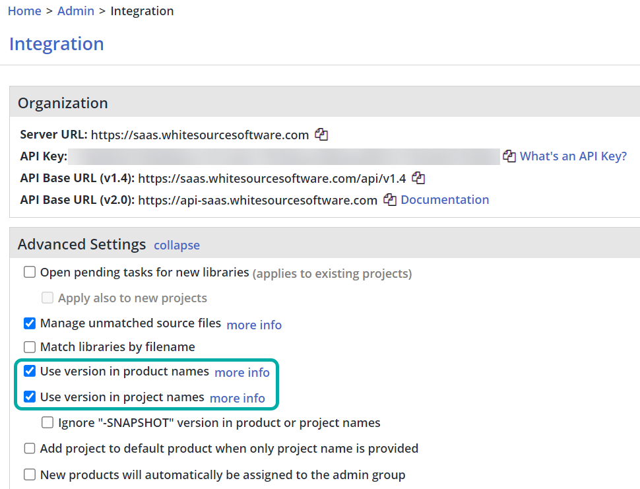Enable Match libraries by filename
640x489 pixels.
click(30, 347)
